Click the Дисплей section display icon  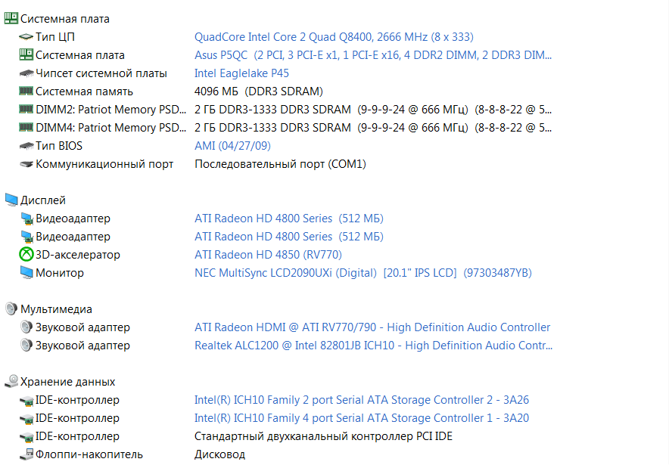pos(11,200)
